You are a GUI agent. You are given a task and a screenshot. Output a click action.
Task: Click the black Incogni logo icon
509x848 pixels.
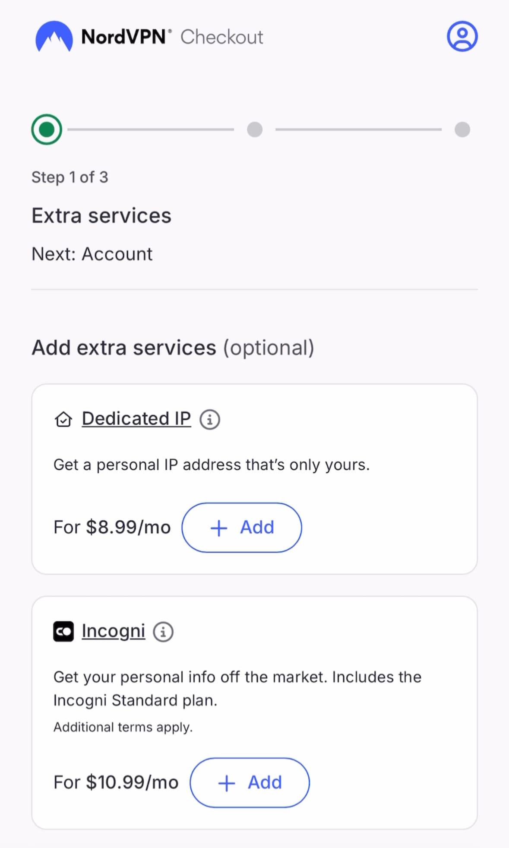[63, 632]
